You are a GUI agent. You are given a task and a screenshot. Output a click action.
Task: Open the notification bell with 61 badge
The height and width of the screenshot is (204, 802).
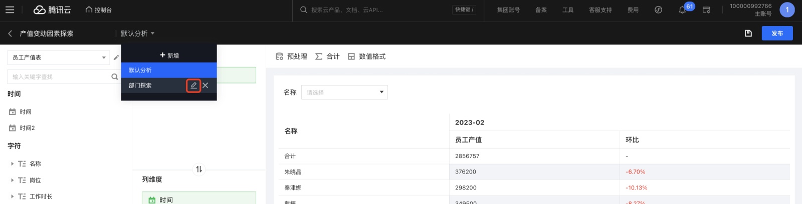682,9
